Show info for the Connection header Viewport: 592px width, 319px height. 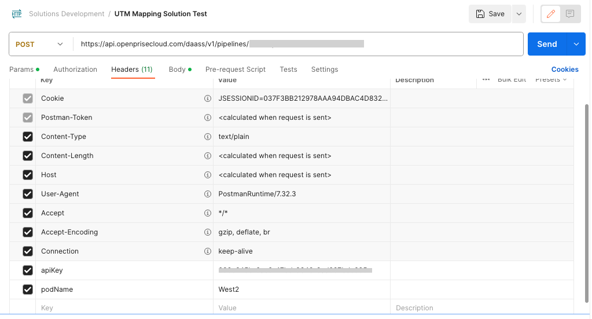pos(208,251)
